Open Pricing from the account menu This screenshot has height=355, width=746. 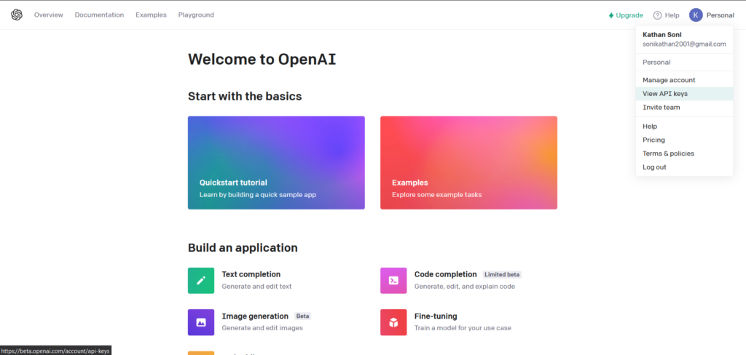(x=684, y=140)
